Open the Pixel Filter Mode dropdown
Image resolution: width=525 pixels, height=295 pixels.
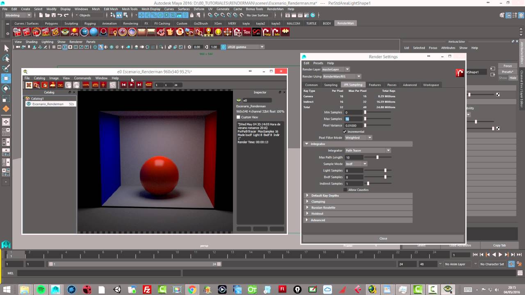[x=358, y=138]
